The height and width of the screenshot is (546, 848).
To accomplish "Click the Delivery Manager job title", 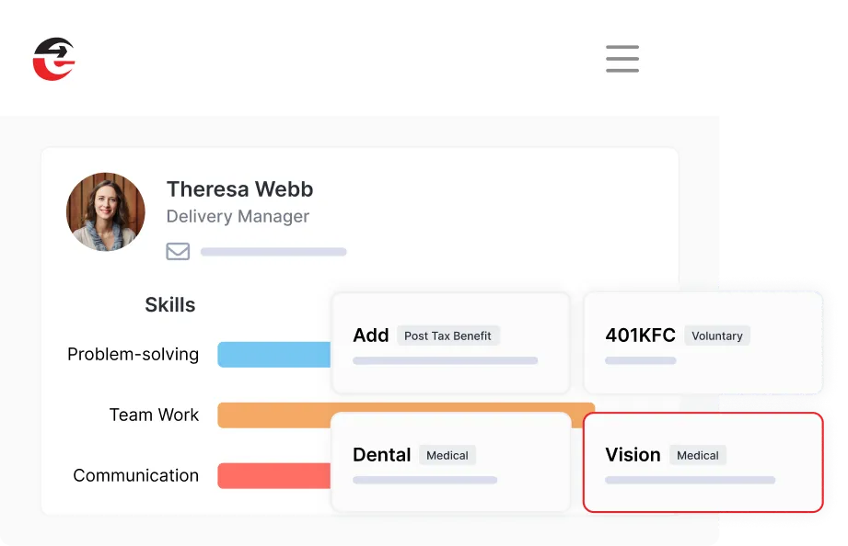I will (x=238, y=217).
